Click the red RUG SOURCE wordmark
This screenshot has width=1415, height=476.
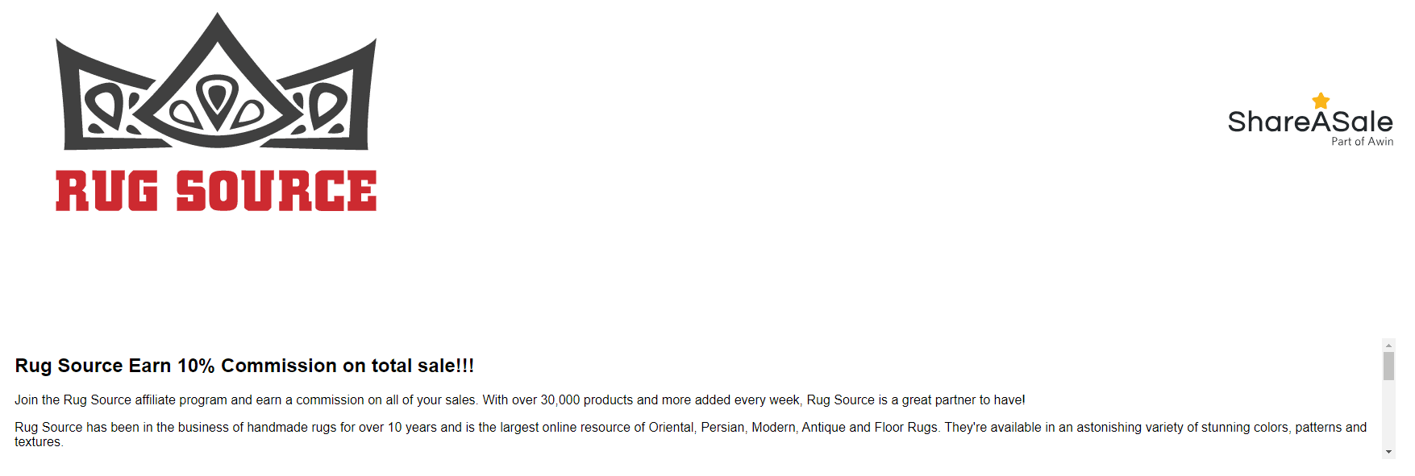pyautogui.click(x=216, y=191)
